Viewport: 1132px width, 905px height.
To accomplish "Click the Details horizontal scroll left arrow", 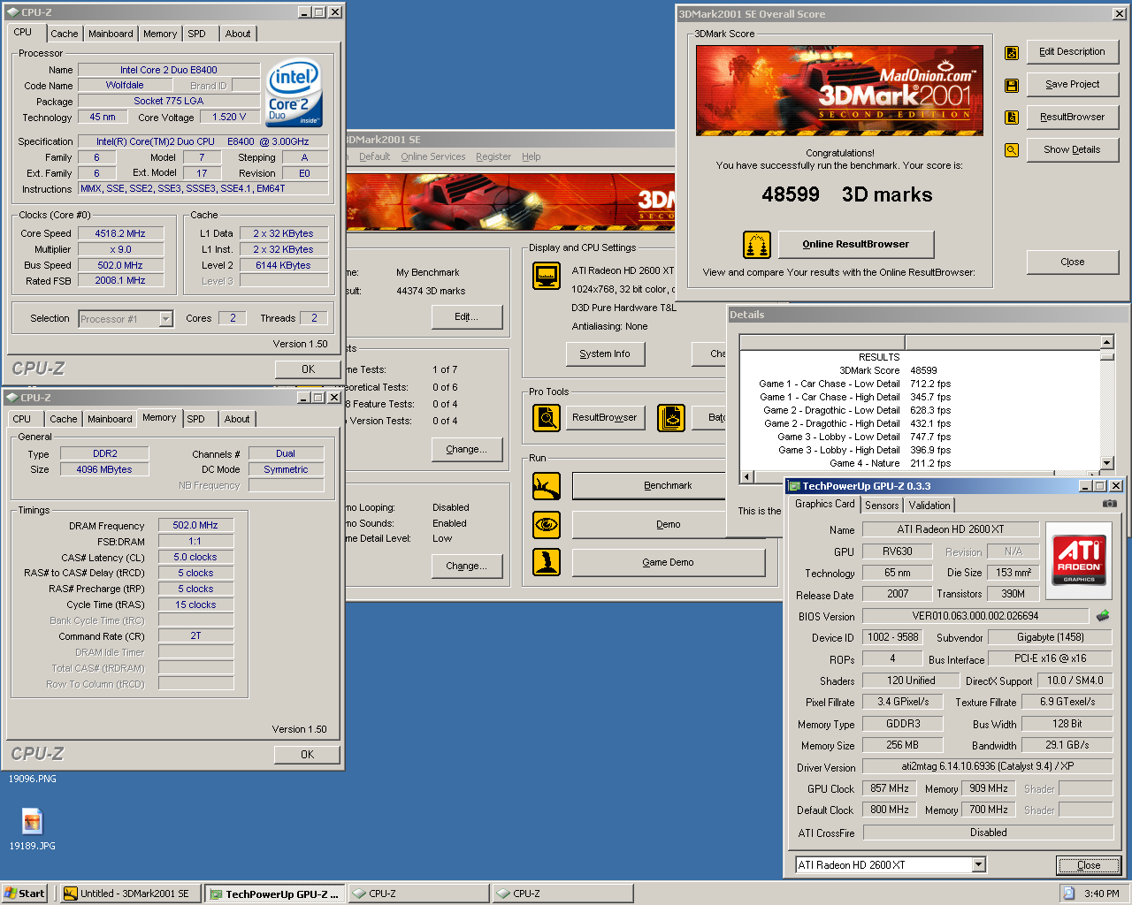I will click(x=746, y=477).
